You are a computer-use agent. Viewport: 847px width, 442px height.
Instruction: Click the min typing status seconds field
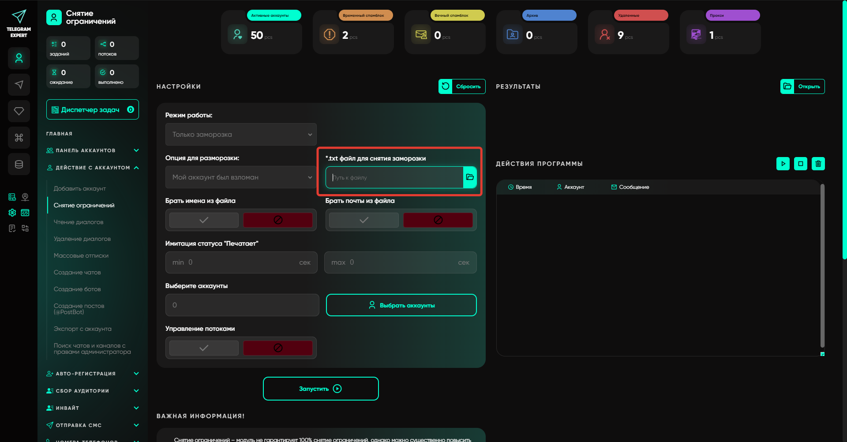coord(241,262)
